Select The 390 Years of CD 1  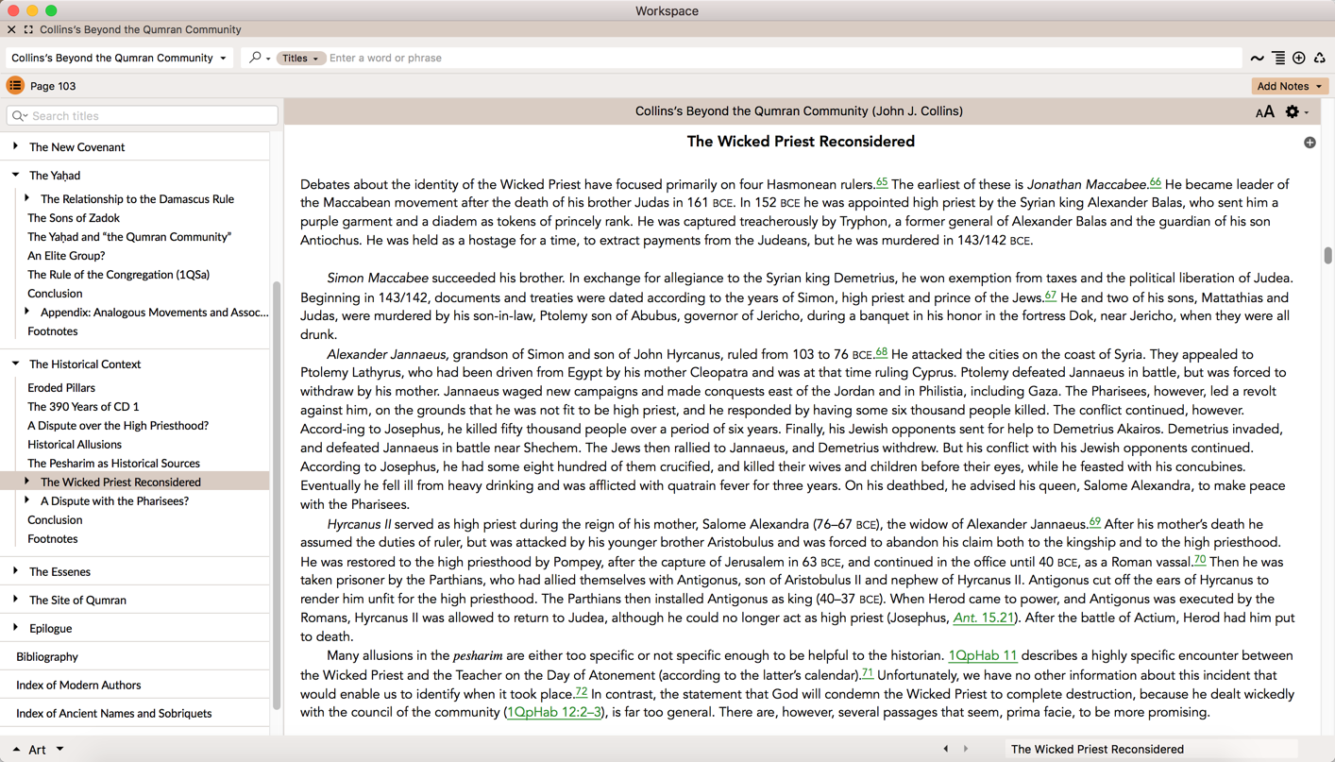coord(83,407)
